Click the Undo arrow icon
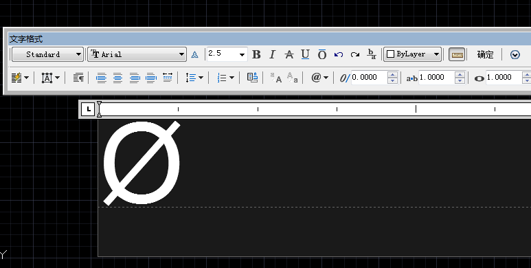Image resolution: width=531 pixels, height=268 pixels. point(338,54)
